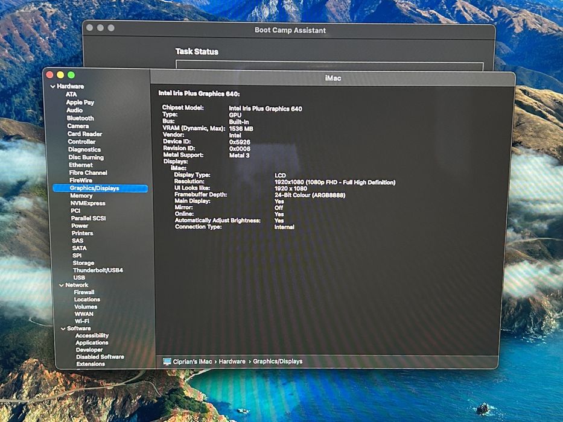Click the iMac window title
Screen dimensions: 563x422
click(x=333, y=78)
